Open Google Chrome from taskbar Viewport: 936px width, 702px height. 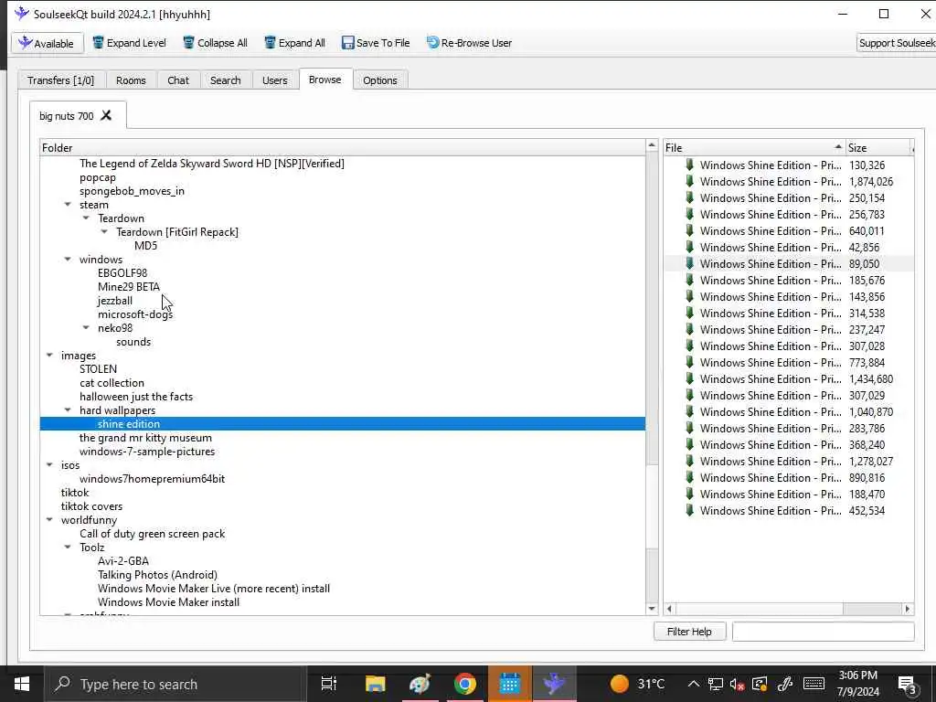(464, 684)
